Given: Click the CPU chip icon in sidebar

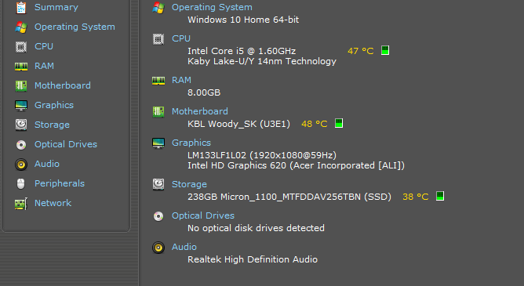Looking at the screenshot, I should (x=21, y=47).
